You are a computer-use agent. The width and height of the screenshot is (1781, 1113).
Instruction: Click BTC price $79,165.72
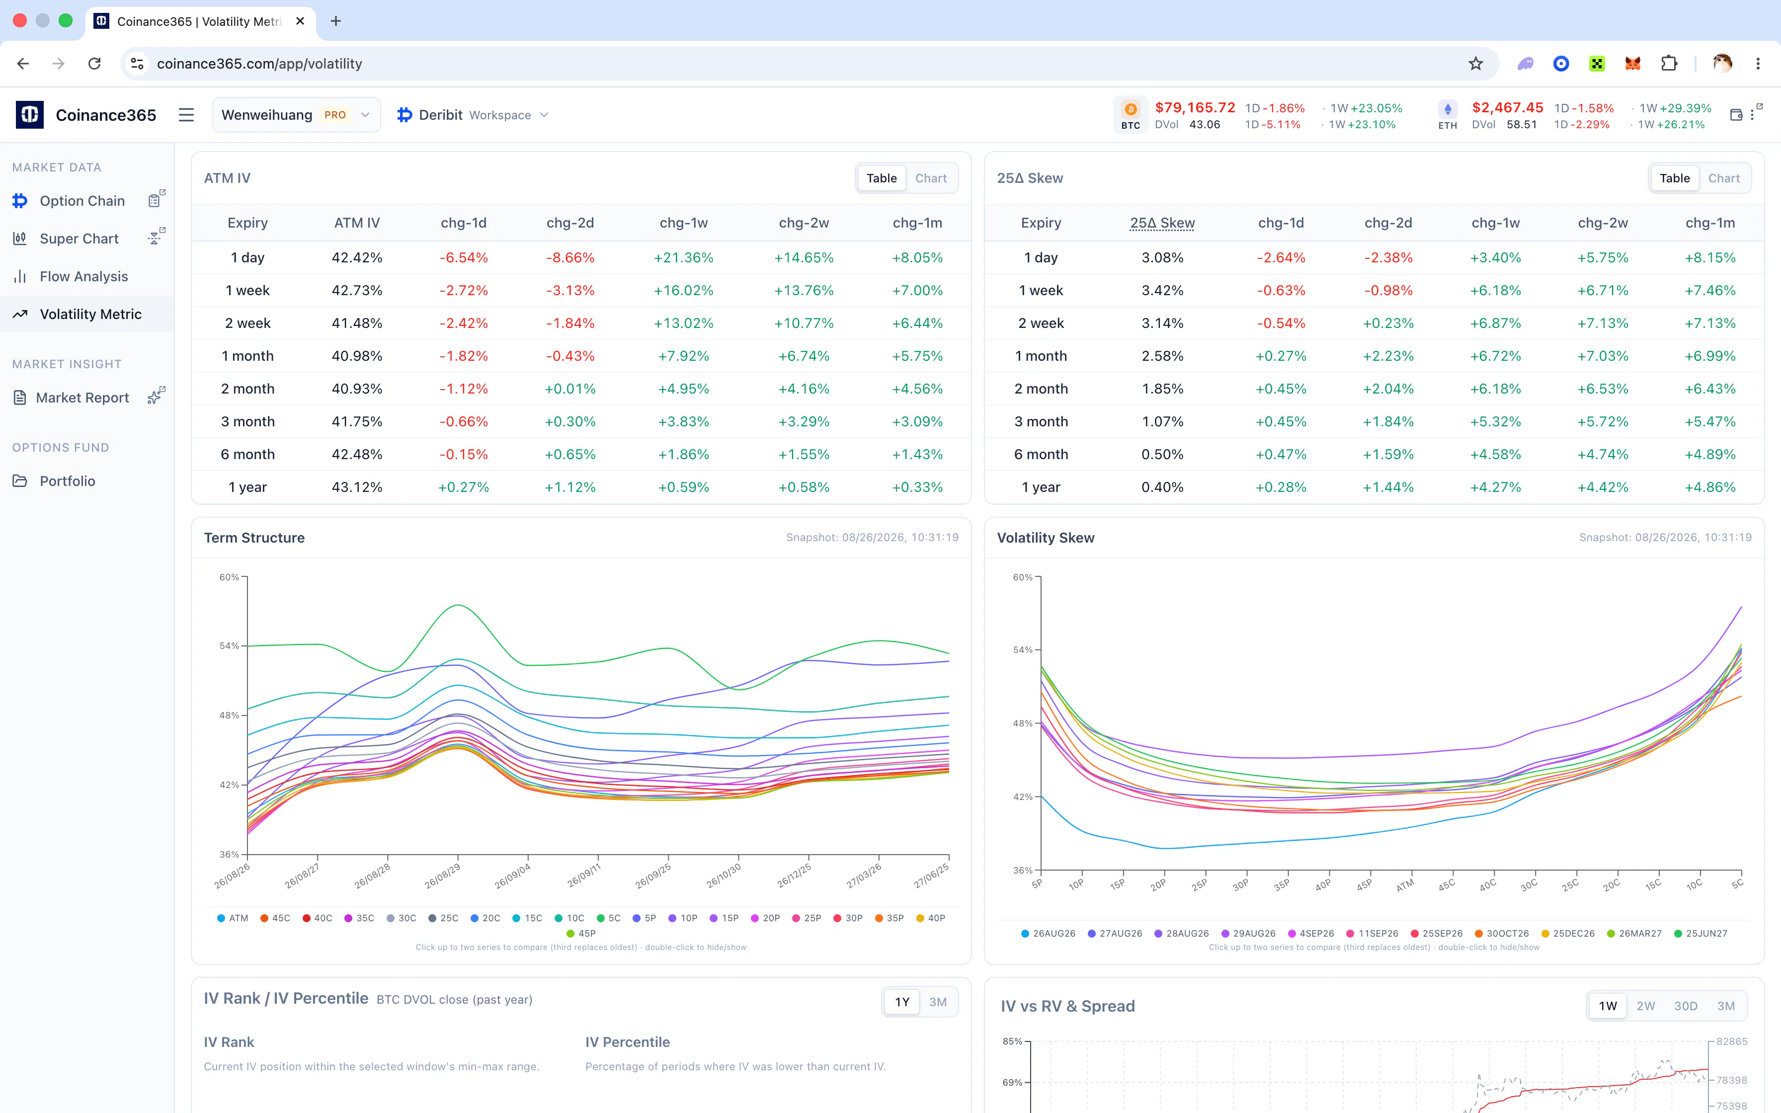click(x=1195, y=107)
